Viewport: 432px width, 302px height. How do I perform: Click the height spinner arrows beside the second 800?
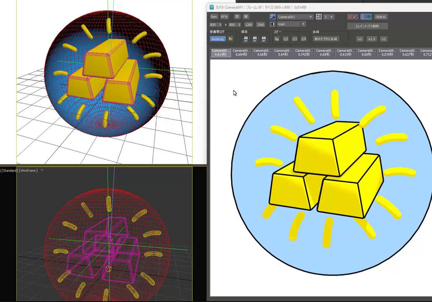click(x=239, y=25)
